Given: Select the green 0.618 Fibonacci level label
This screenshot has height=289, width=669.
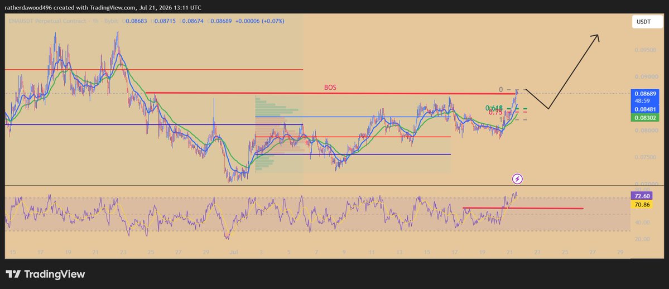Looking at the screenshot, I should coord(494,108).
